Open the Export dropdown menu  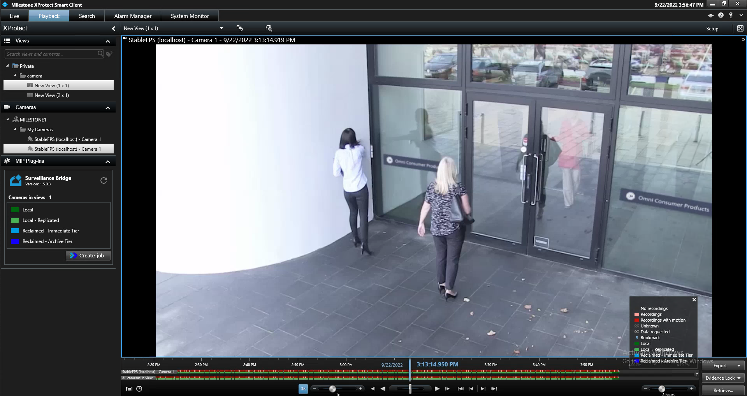pyautogui.click(x=723, y=366)
